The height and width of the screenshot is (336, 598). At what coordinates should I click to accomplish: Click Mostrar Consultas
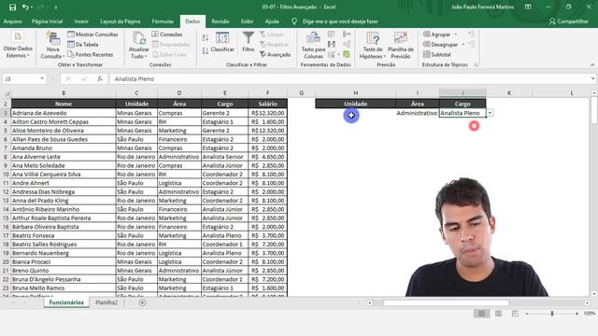point(93,35)
